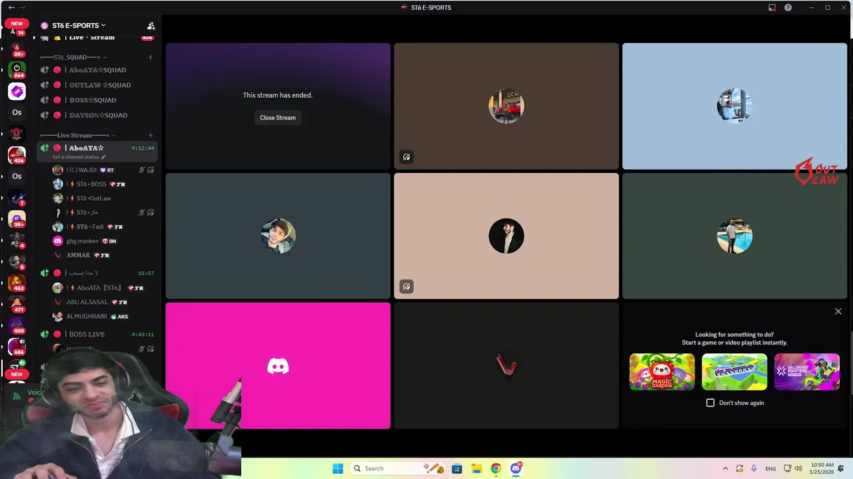Select user ST6 •OutLaw in voice list
The image size is (853, 479).
coord(104,198)
